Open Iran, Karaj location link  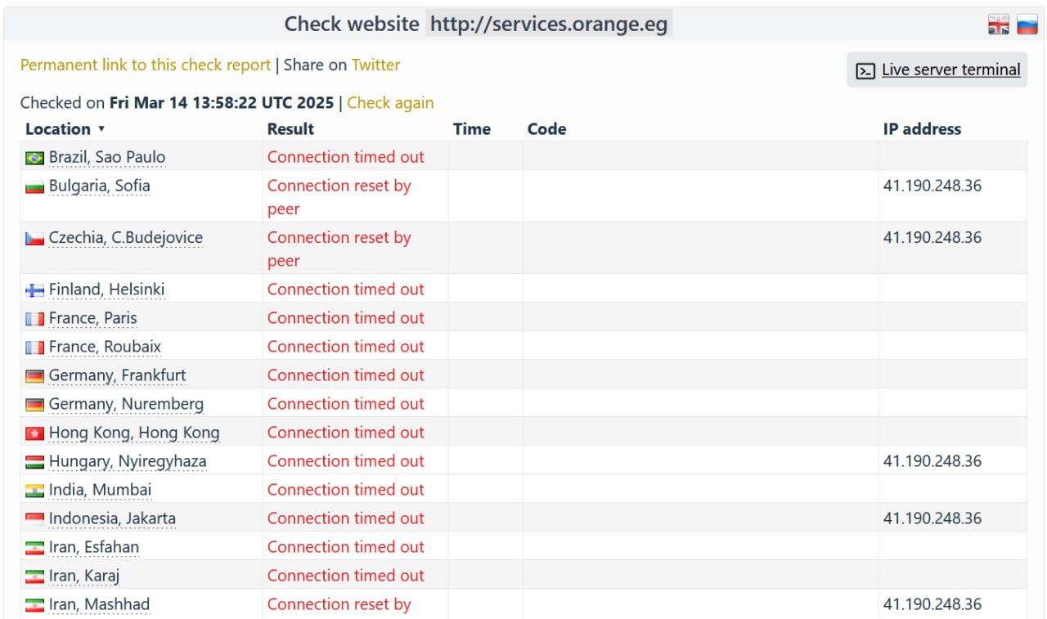pyautogui.click(x=84, y=576)
